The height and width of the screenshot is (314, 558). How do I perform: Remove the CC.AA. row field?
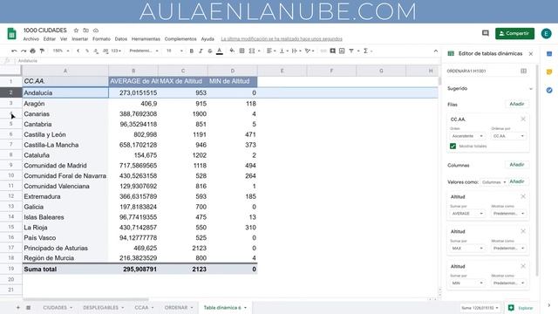[523, 119]
